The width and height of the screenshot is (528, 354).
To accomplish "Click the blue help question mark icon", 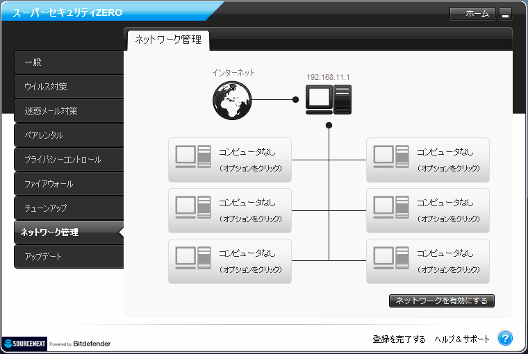I will coord(505,338).
